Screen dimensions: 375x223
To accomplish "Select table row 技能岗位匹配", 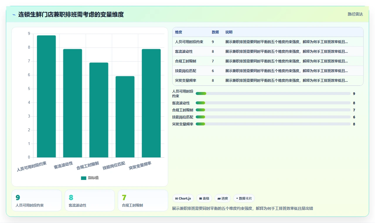I will pyautogui.click(x=268, y=71).
